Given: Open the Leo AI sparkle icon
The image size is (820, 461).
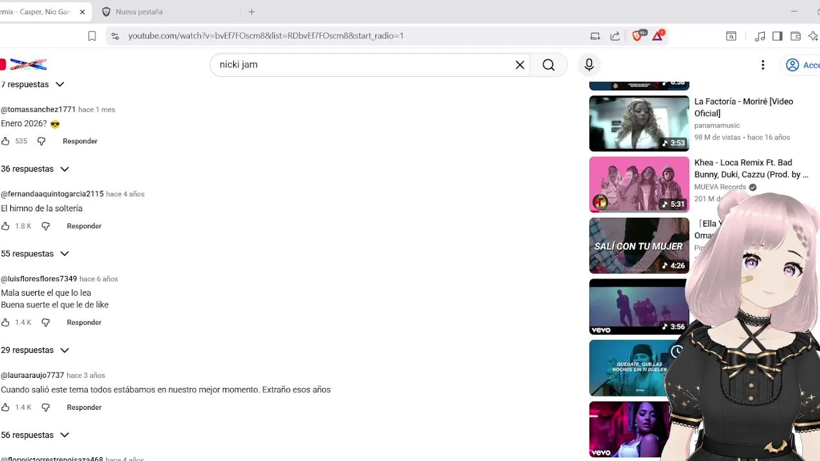Looking at the screenshot, I should [813, 36].
